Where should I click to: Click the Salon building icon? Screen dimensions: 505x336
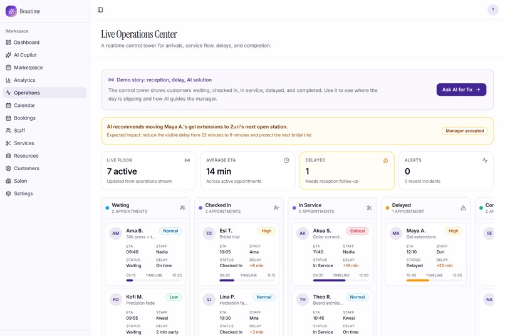pos(8,181)
